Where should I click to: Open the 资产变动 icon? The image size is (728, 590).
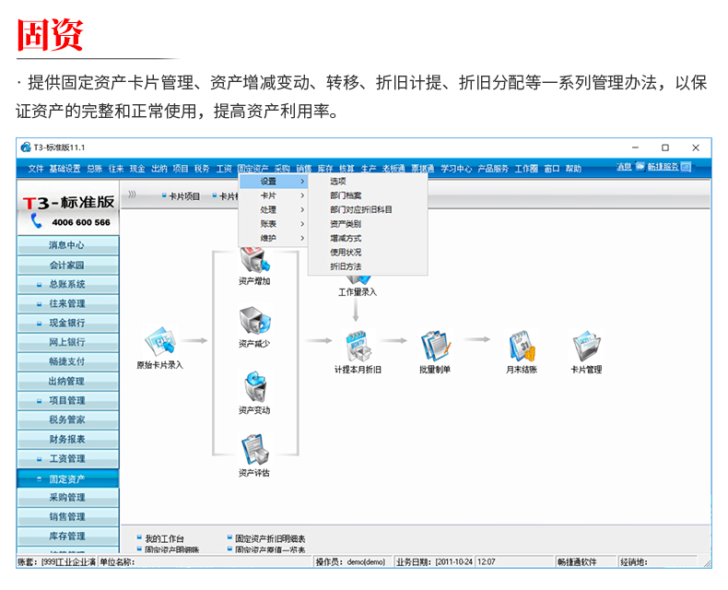254,386
